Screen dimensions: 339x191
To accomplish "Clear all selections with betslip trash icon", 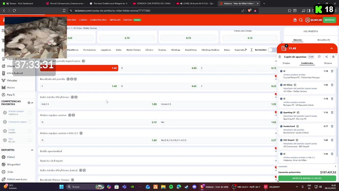I will (280, 57).
